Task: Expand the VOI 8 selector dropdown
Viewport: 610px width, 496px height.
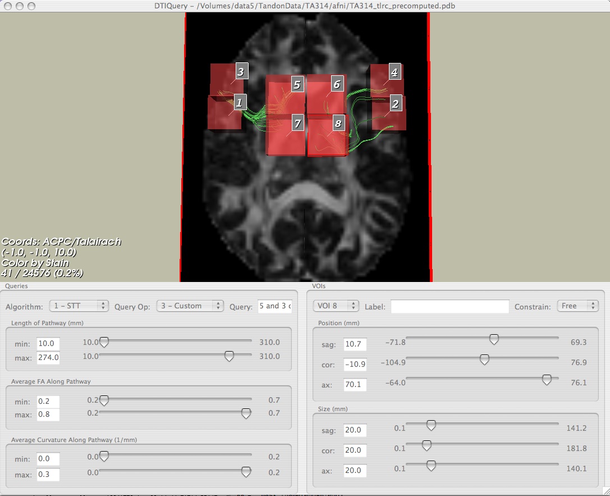Action: pyautogui.click(x=336, y=306)
